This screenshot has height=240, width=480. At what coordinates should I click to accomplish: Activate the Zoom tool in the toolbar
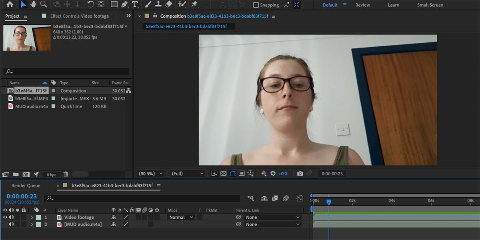click(44, 5)
